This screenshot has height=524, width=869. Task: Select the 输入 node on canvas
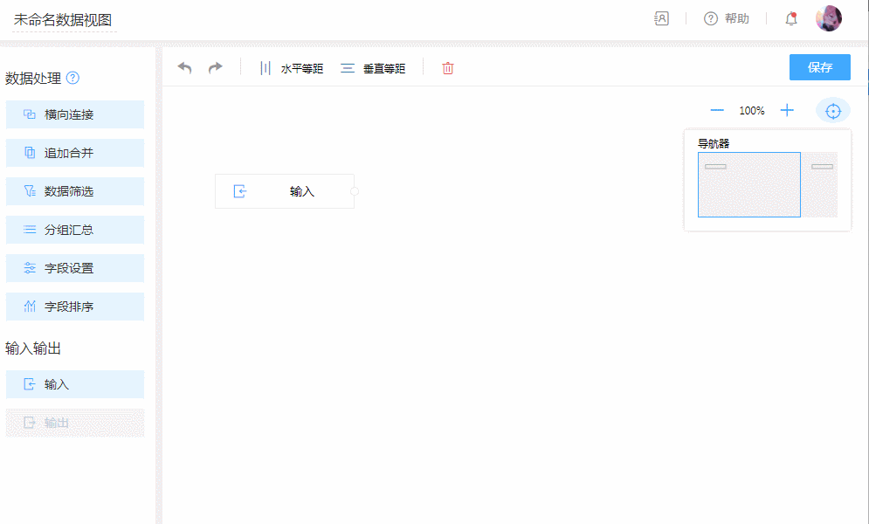(285, 191)
